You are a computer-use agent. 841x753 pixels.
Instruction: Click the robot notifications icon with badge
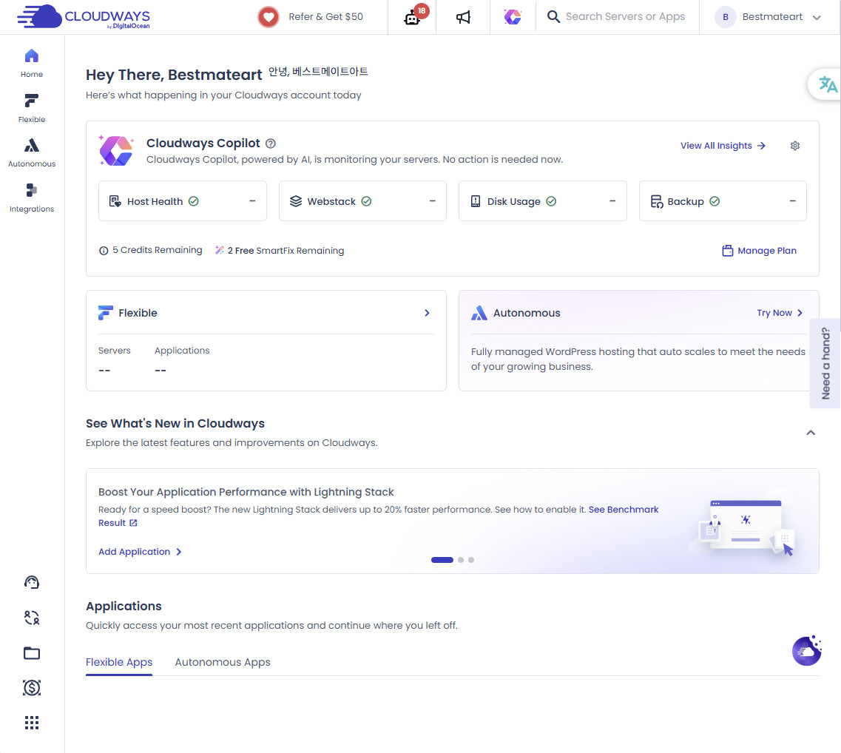(x=413, y=17)
